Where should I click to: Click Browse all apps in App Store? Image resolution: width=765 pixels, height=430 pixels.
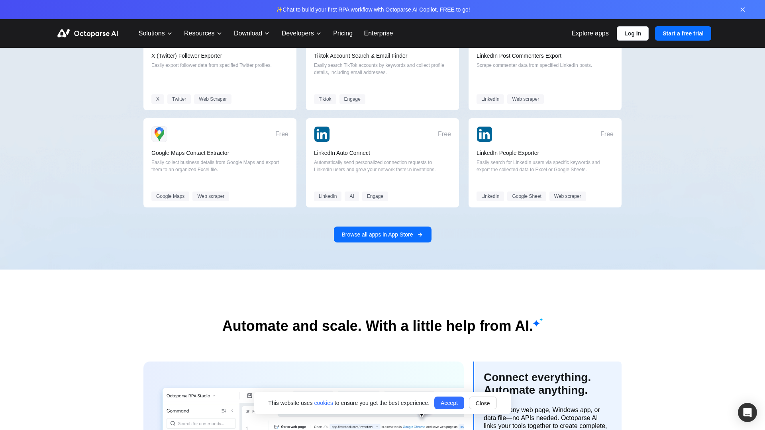click(382, 235)
